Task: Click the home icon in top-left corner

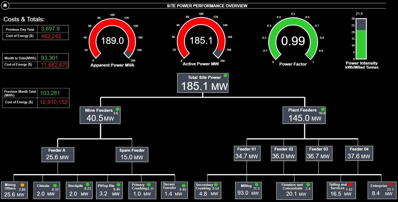Action: (x=5, y=5)
